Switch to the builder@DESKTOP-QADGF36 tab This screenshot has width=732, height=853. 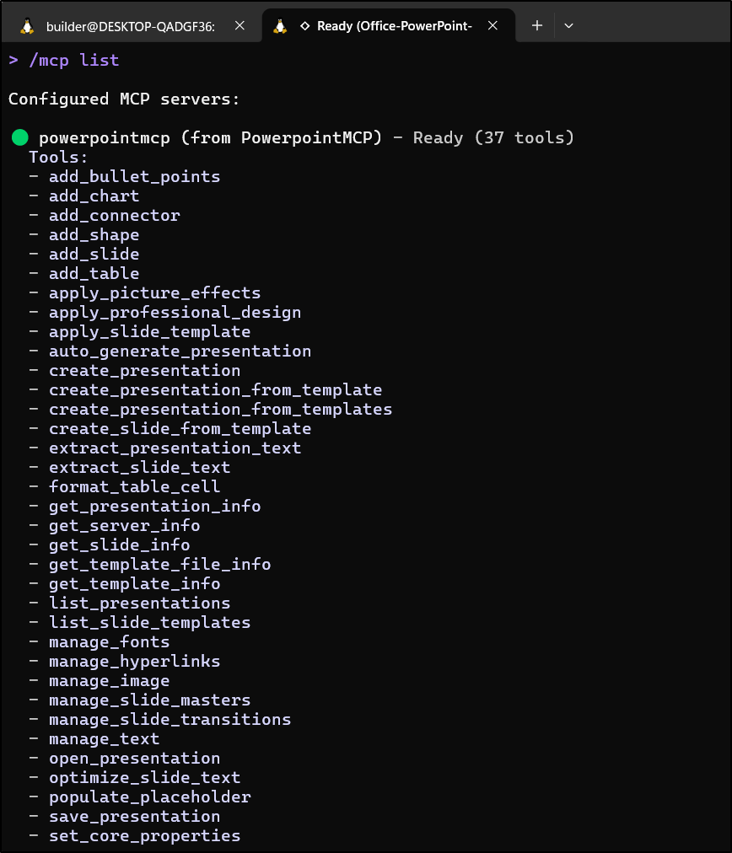(x=130, y=26)
